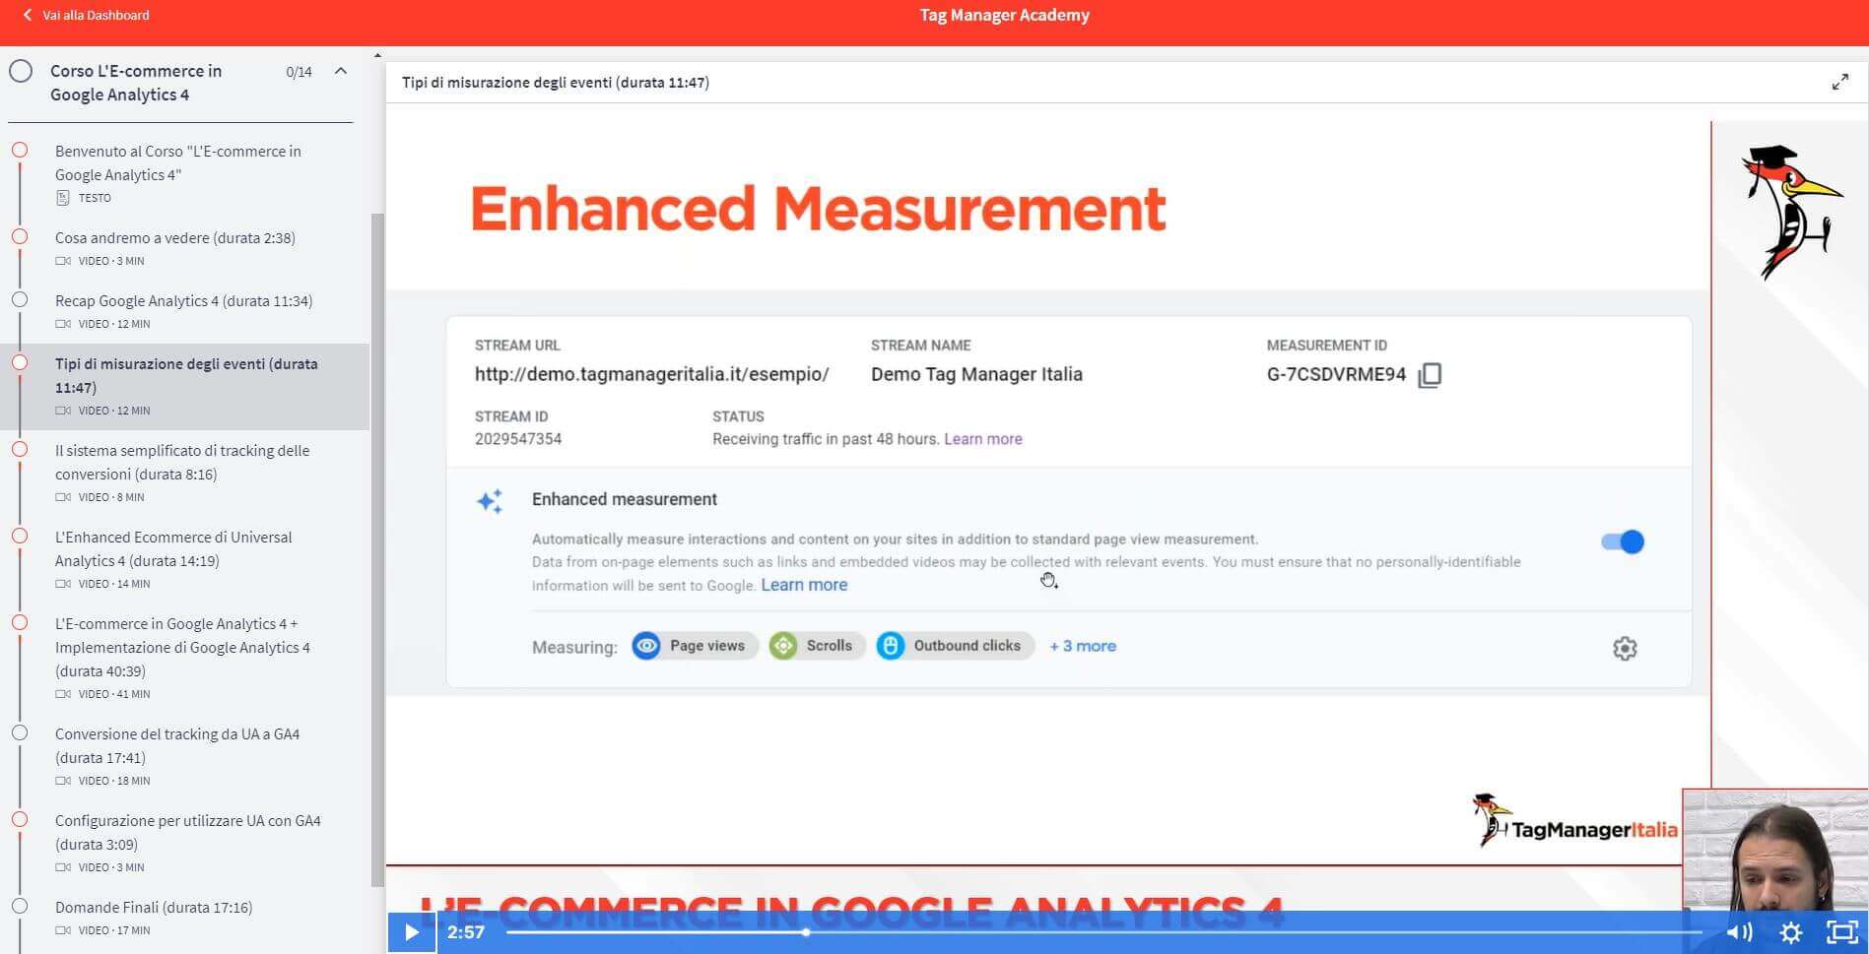1869x954 pixels.
Task: Toggle the Enhanced measurement switch
Action: (1623, 541)
